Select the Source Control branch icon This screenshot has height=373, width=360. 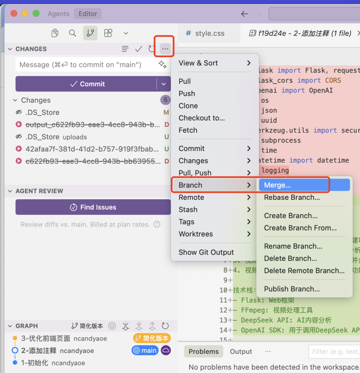(x=90, y=33)
